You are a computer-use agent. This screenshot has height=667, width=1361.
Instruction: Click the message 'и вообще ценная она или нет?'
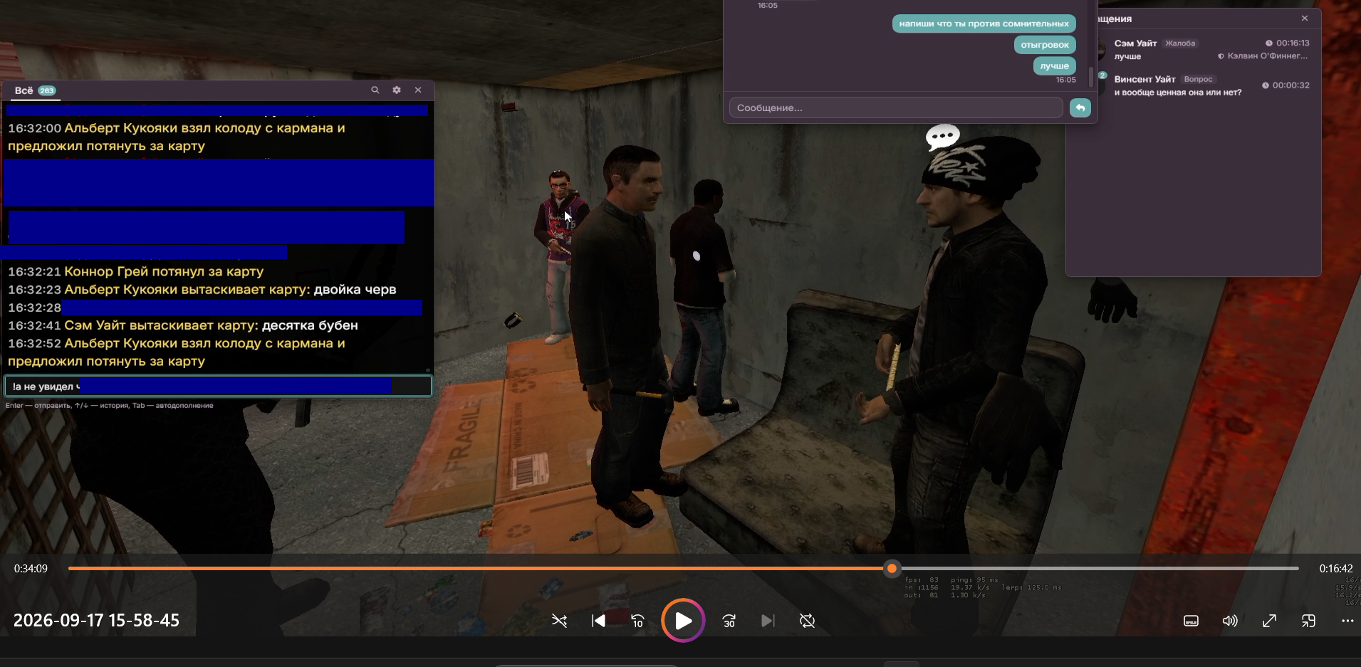[1178, 92]
